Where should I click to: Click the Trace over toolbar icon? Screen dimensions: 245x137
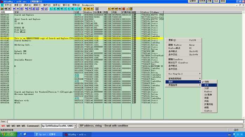tap(38, 9)
